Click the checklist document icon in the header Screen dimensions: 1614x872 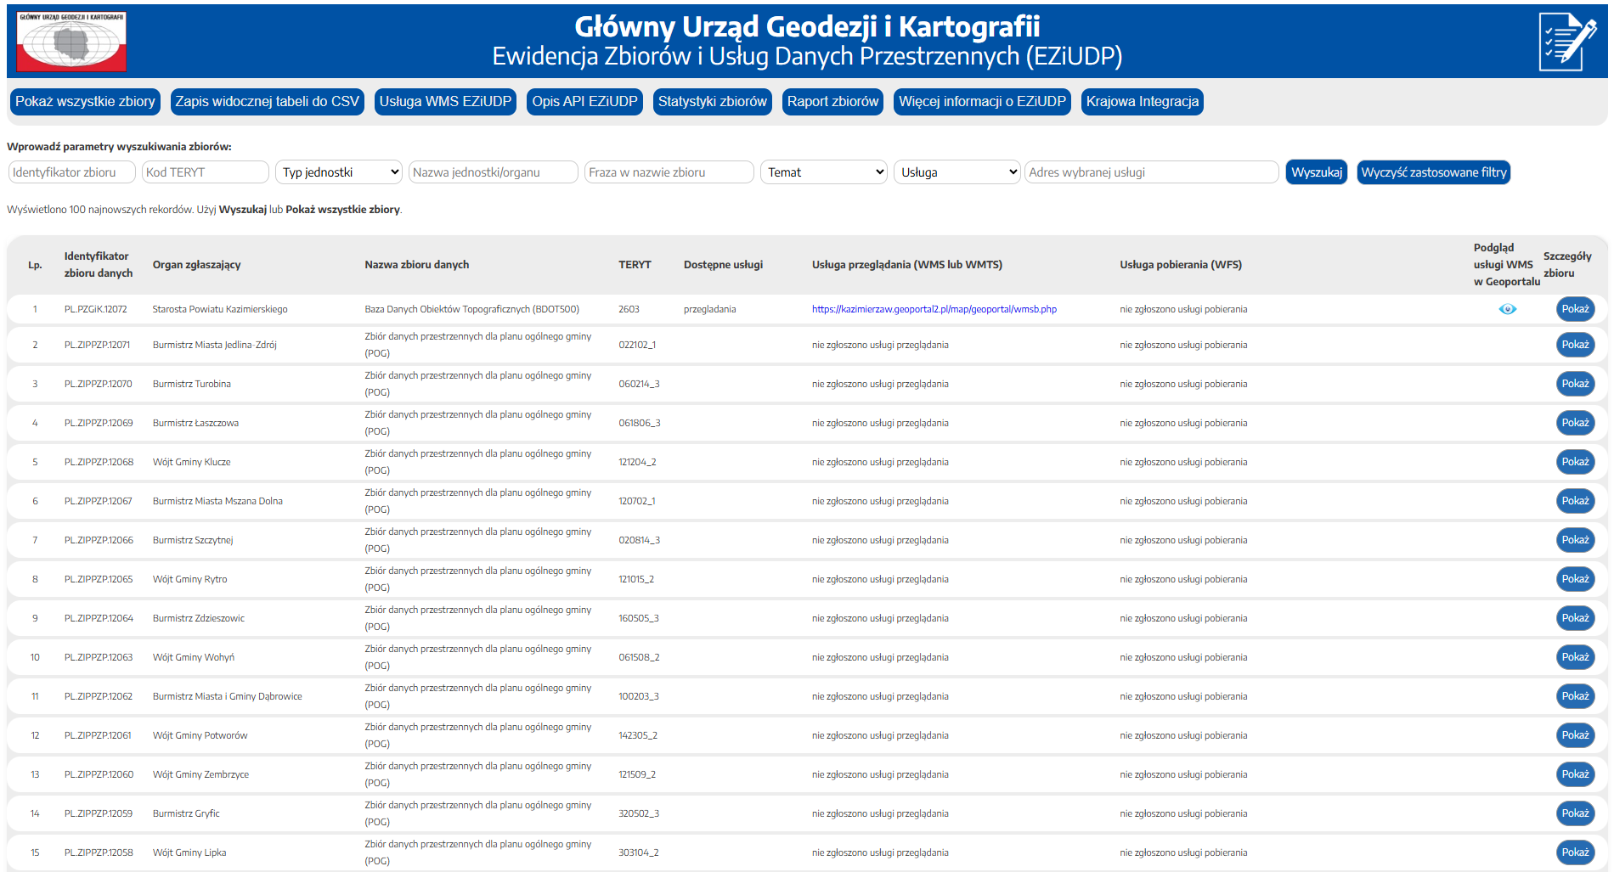pos(1567,41)
